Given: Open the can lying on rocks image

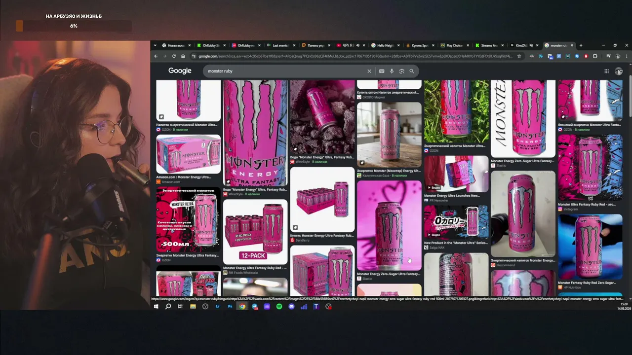Looking at the screenshot, I should (322, 117).
